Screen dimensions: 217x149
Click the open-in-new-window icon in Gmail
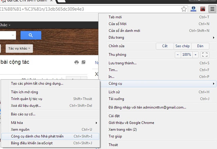tap(83, 62)
